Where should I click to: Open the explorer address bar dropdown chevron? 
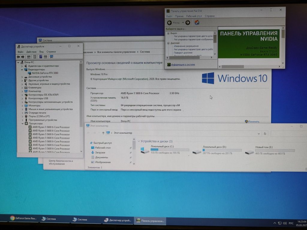tap(259, 134)
